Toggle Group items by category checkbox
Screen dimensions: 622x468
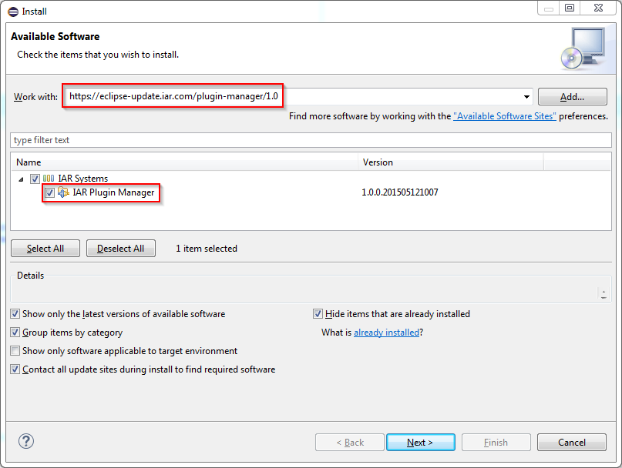click(x=15, y=332)
